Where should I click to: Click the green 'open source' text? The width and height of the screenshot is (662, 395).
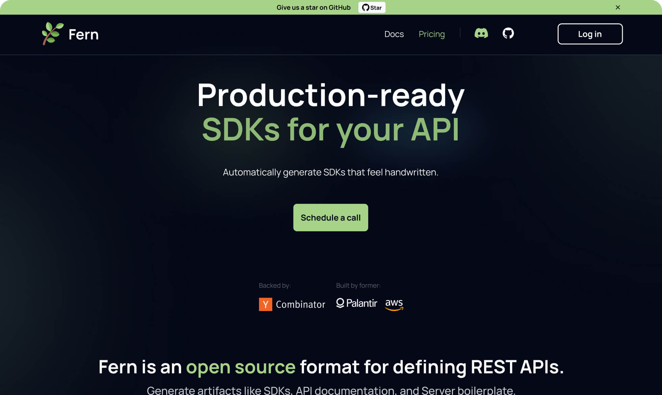click(240, 367)
